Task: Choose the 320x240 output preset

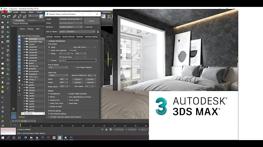Action: [78, 79]
